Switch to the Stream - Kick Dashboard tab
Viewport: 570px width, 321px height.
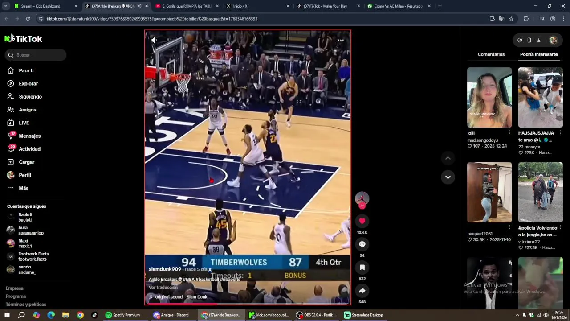45,6
